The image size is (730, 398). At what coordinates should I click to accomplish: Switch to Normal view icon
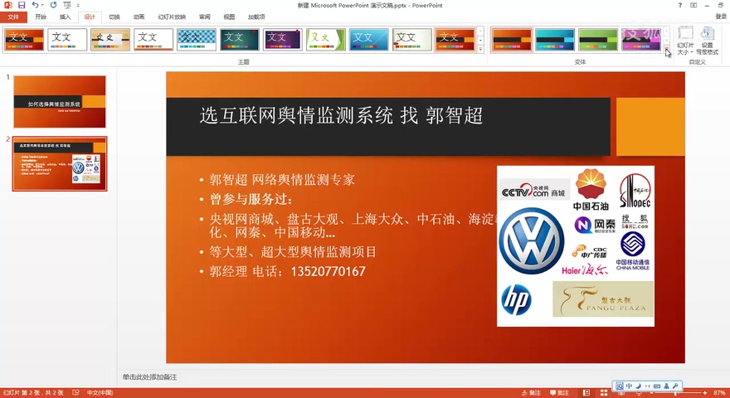coord(586,392)
